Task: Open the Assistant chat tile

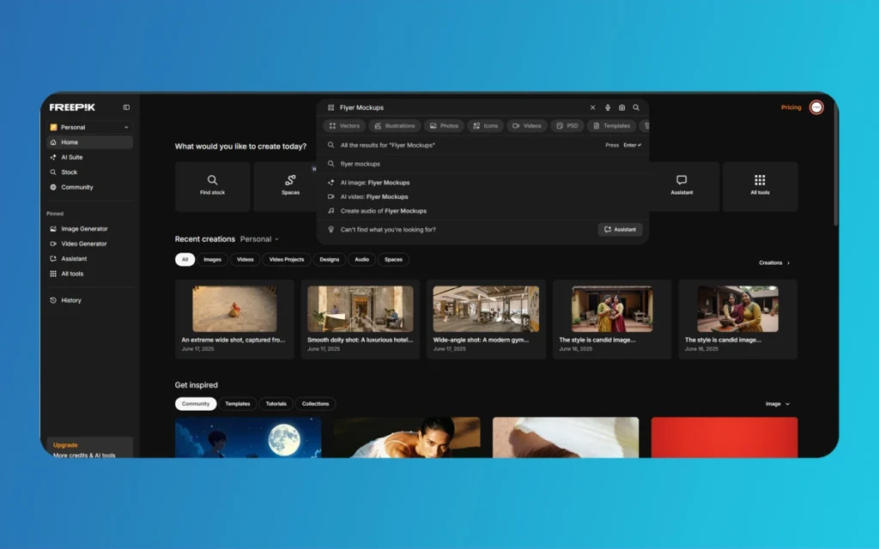Action: (x=682, y=185)
